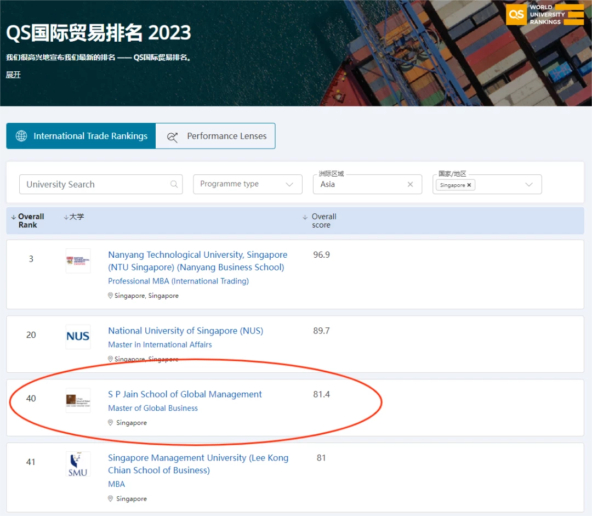592x516 pixels.
Task: Click the QS国际贸易排名 2023 heading
Action: [x=99, y=33]
